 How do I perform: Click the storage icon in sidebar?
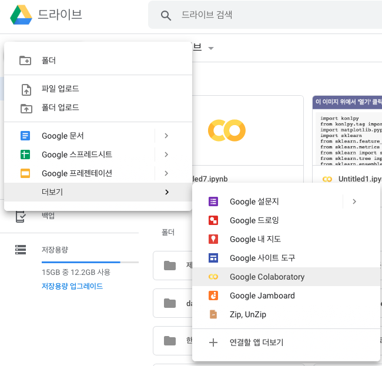tap(21, 250)
